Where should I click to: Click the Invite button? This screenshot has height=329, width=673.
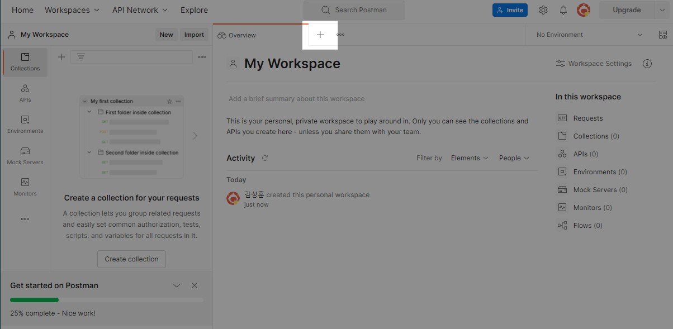coord(510,10)
